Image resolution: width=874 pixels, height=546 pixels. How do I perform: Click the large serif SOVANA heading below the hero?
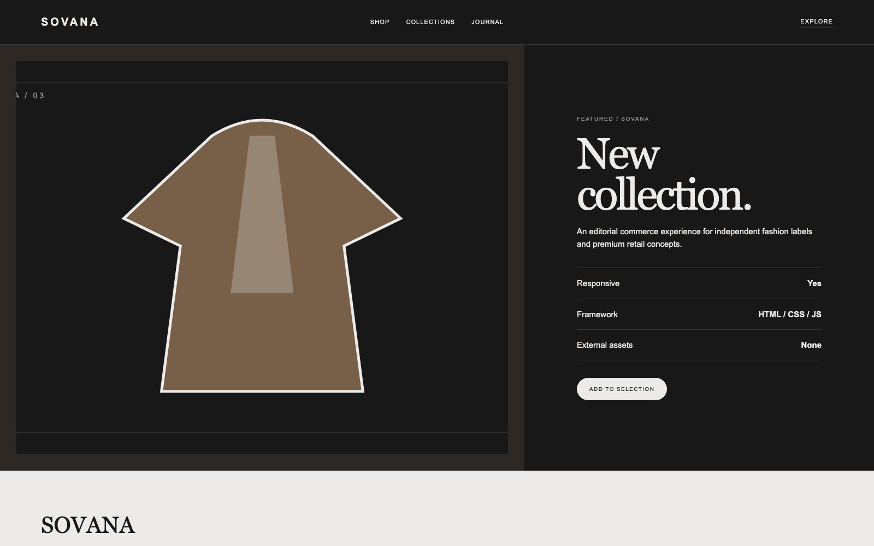pos(88,525)
